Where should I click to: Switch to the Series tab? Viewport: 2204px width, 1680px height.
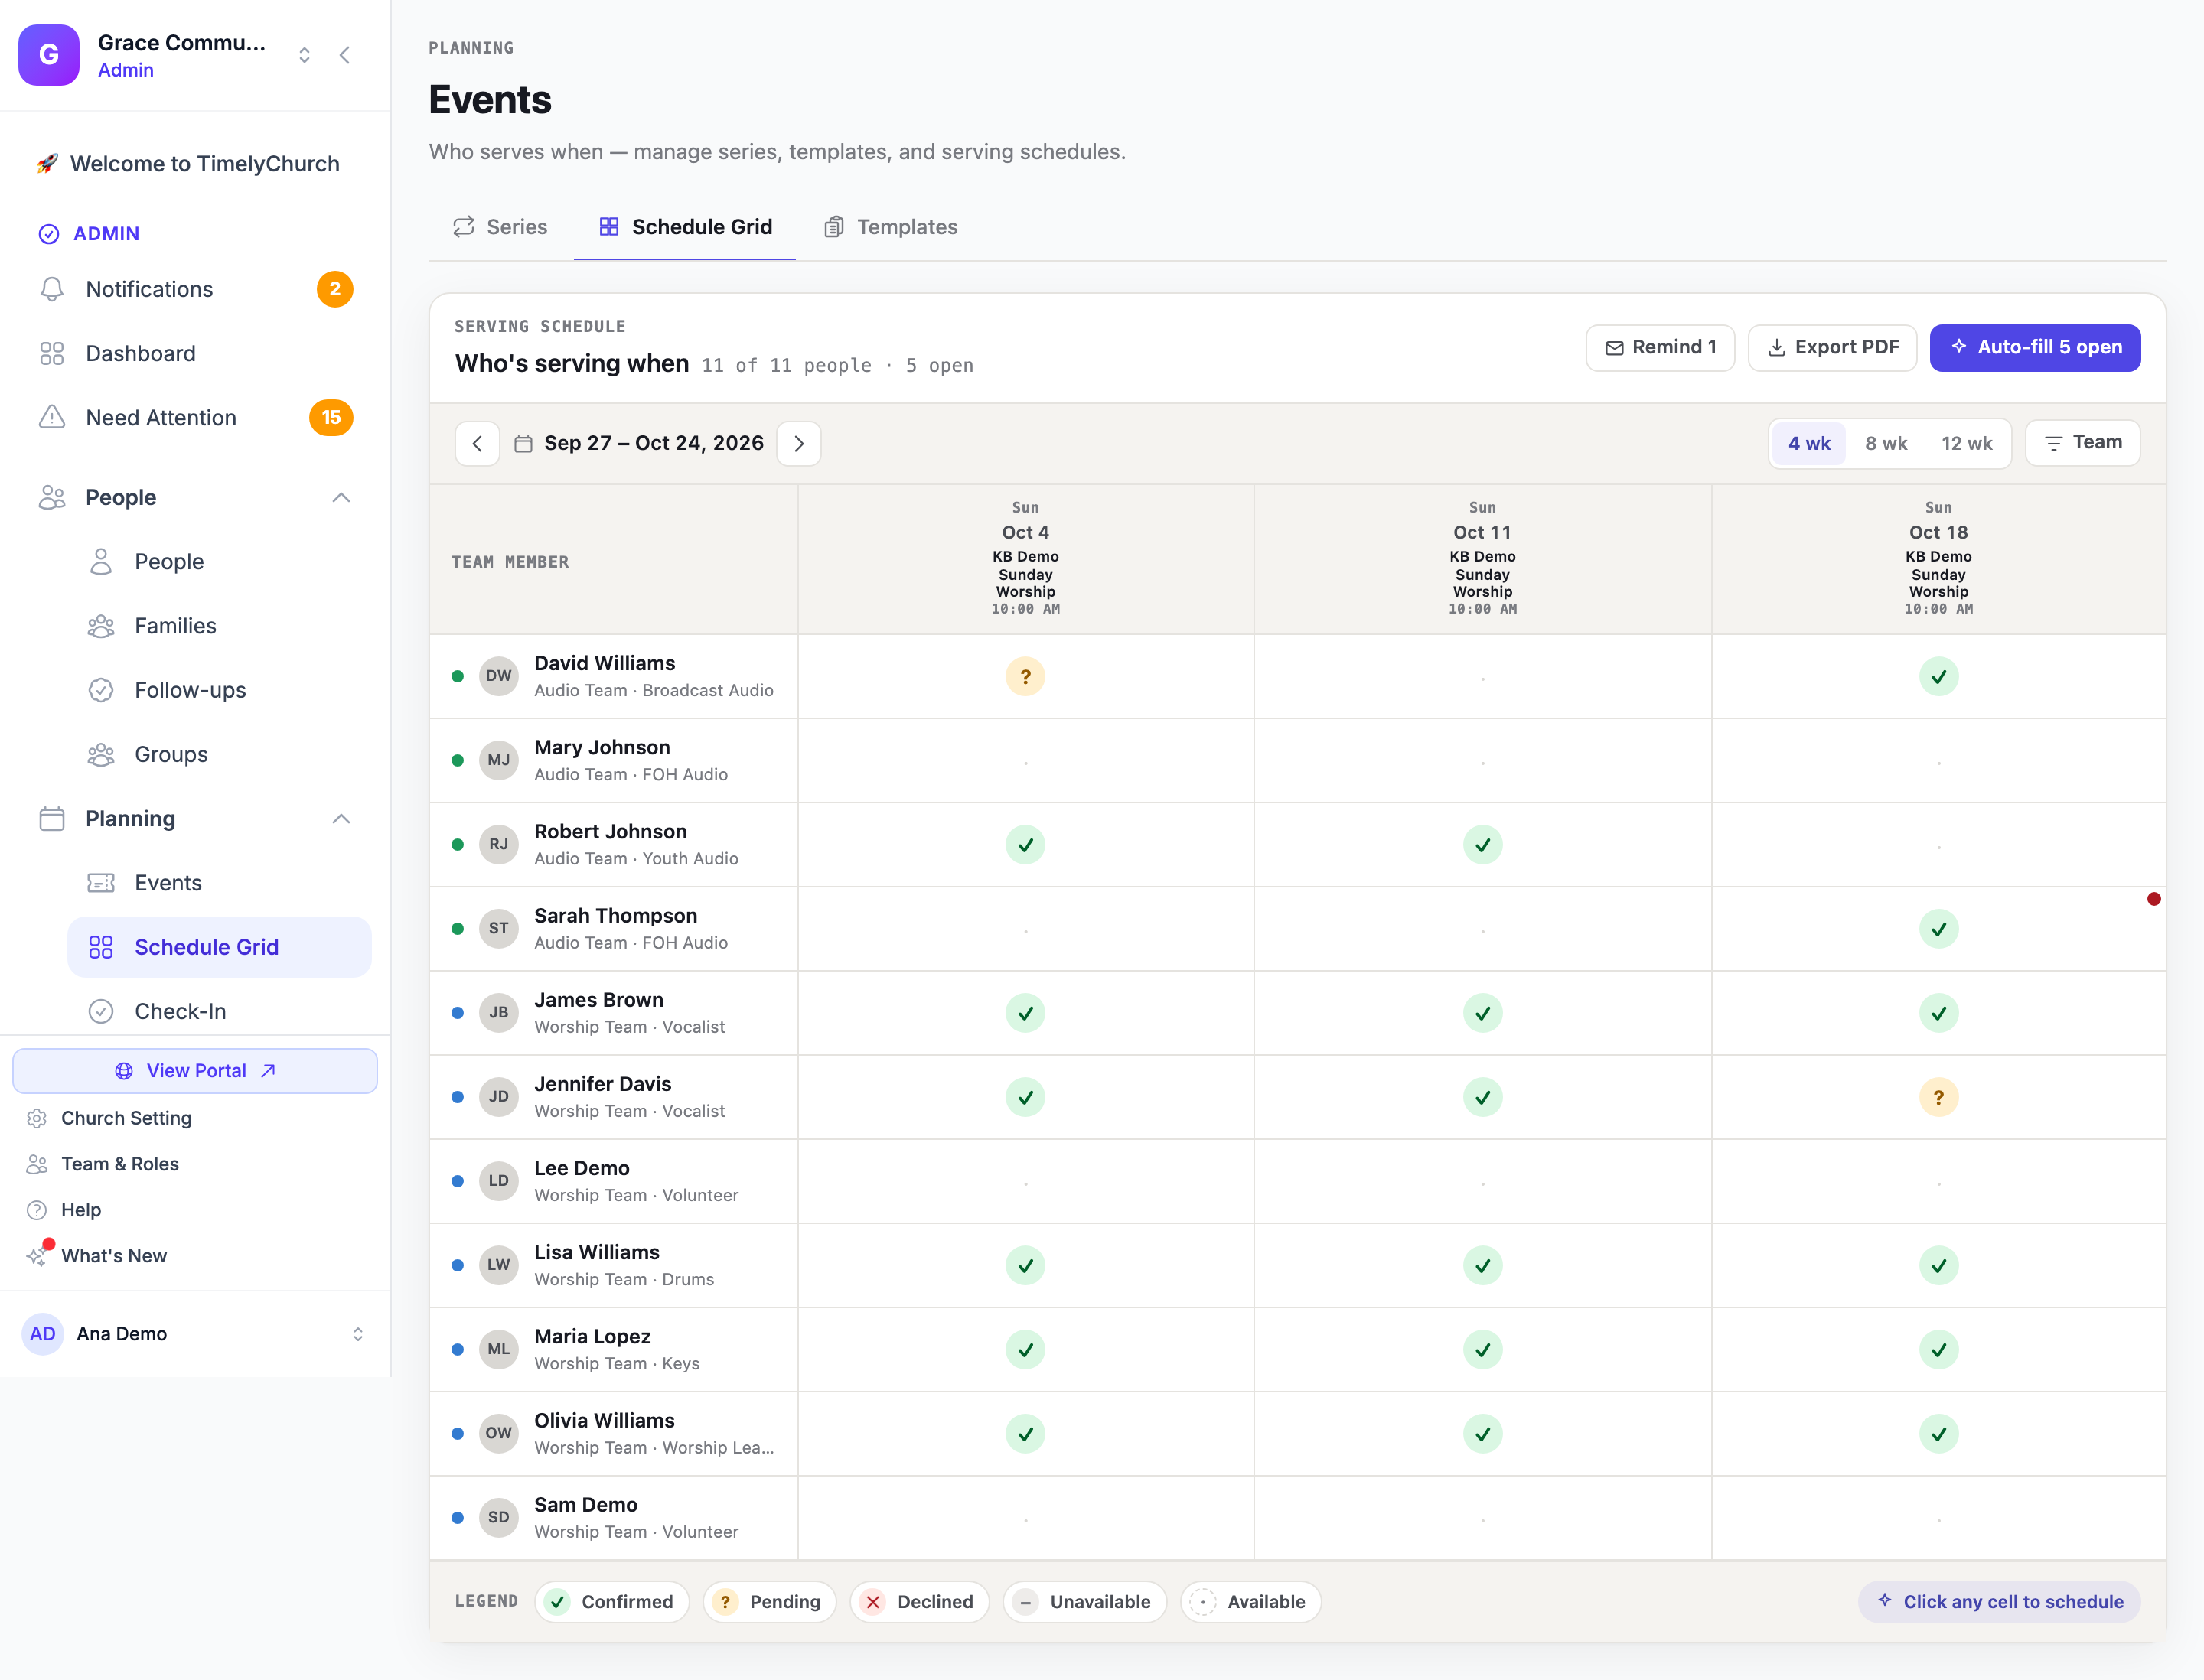(x=500, y=227)
